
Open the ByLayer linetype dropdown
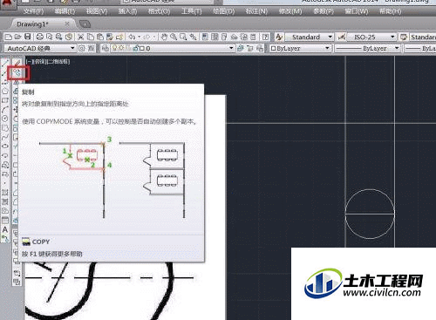(x=368, y=48)
